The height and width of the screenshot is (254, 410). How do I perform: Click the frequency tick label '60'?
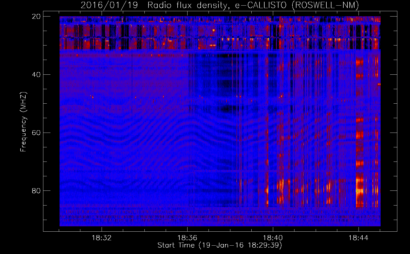tap(36, 133)
